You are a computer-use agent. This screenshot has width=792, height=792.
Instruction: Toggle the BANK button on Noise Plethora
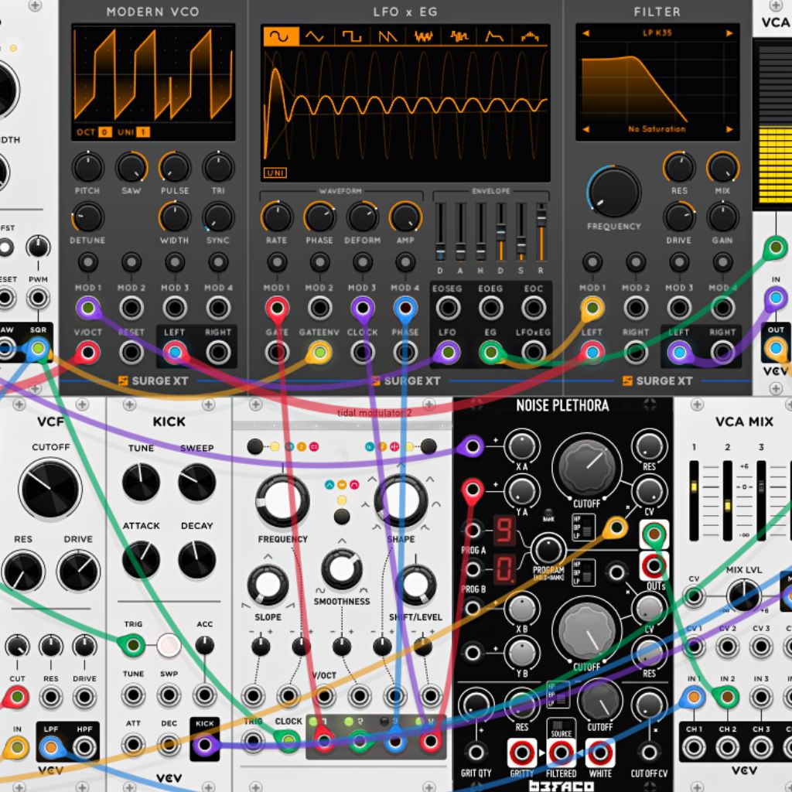(x=548, y=513)
